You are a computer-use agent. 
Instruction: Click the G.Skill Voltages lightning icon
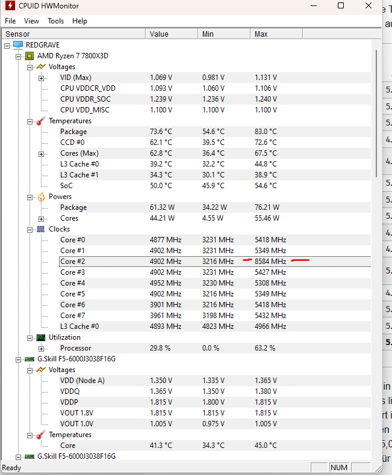[41, 370]
